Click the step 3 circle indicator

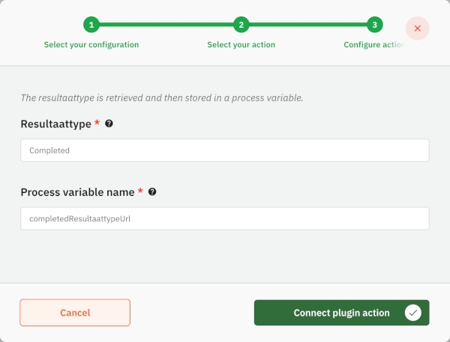click(374, 25)
